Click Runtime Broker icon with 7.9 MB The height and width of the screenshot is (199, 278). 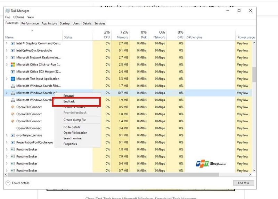(x=13, y=156)
